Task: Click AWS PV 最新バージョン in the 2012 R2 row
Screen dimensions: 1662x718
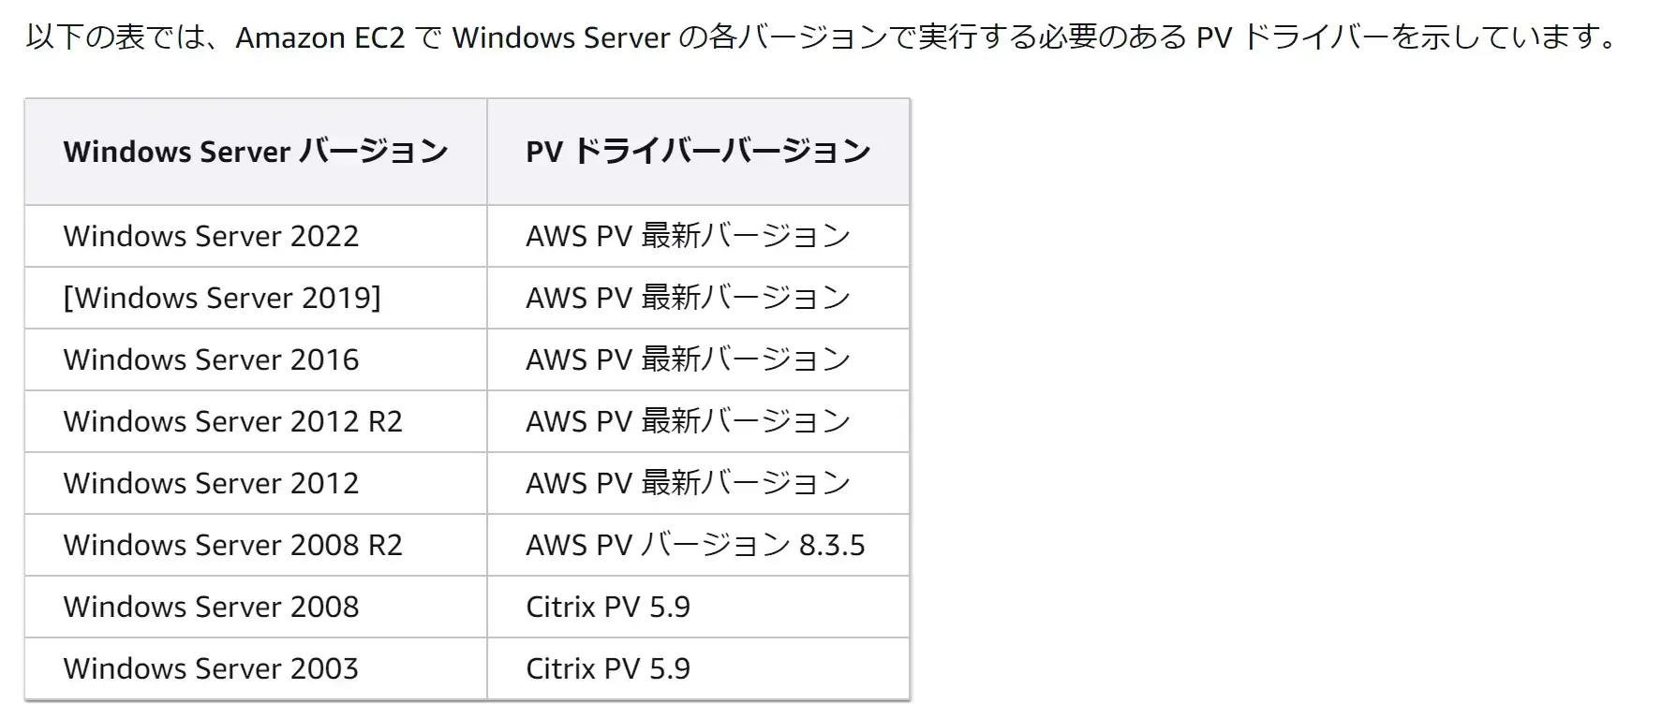Action: pyautogui.click(x=688, y=421)
